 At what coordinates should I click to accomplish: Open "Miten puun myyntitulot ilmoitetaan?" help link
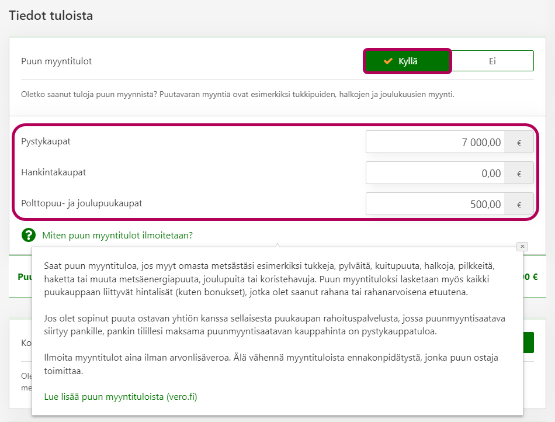tap(117, 236)
